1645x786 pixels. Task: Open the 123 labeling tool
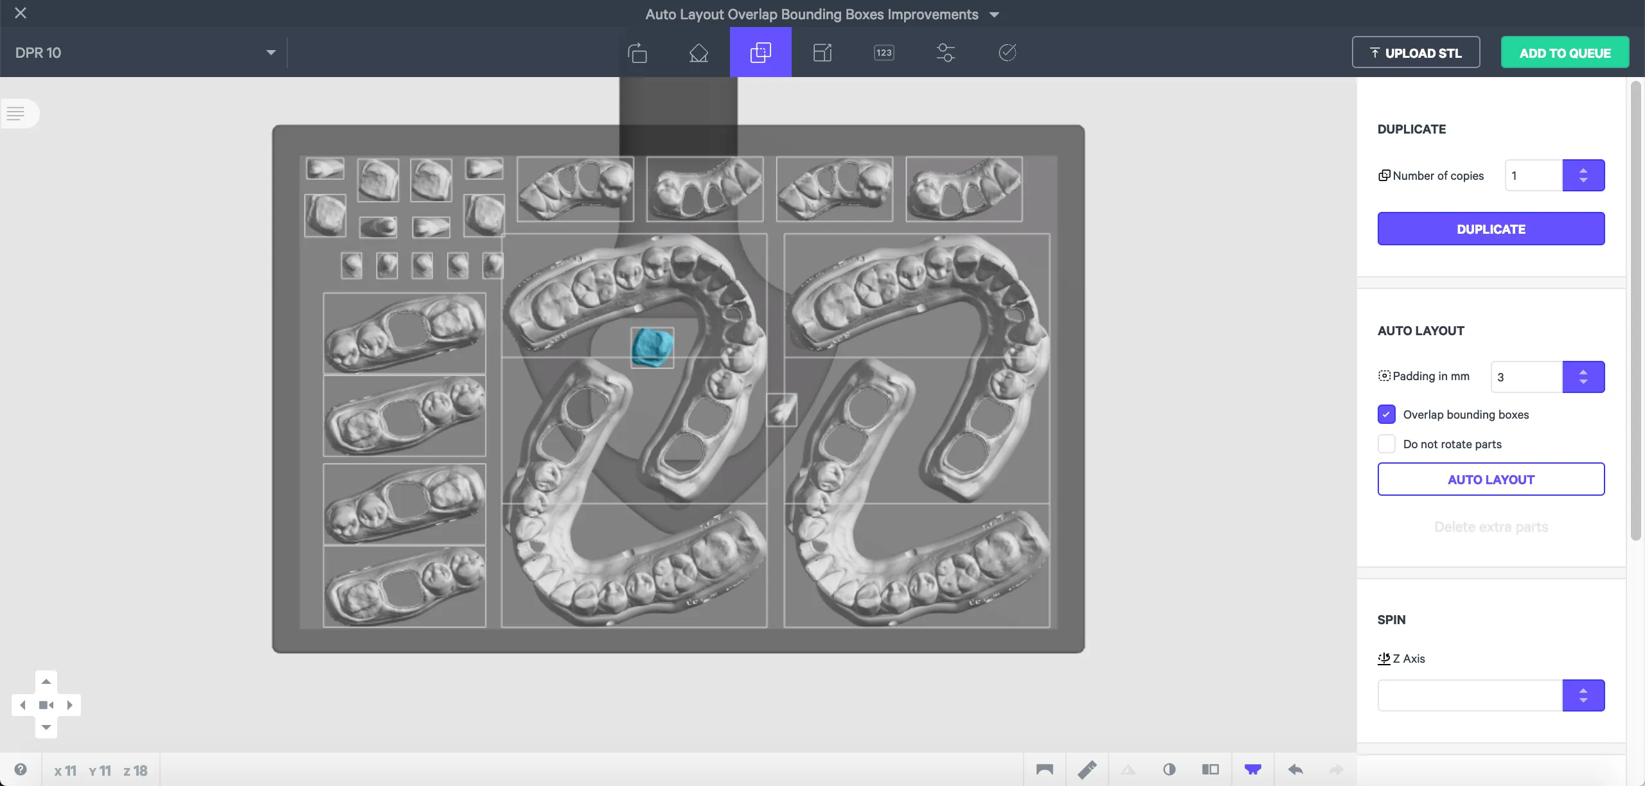pyautogui.click(x=884, y=53)
